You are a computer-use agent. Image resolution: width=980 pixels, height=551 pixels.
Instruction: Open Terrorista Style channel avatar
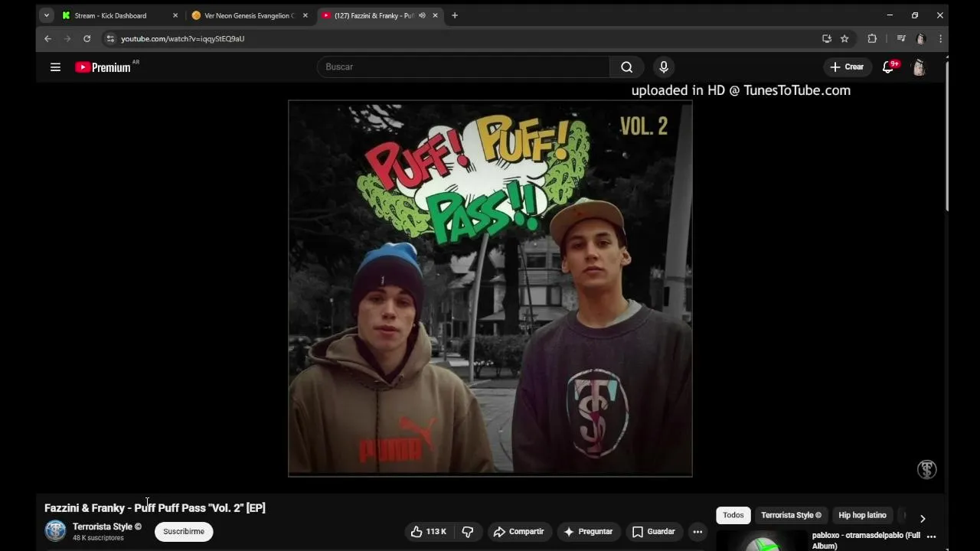point(55,531)
